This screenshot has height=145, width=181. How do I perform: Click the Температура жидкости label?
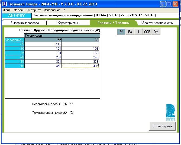point(48,113)
